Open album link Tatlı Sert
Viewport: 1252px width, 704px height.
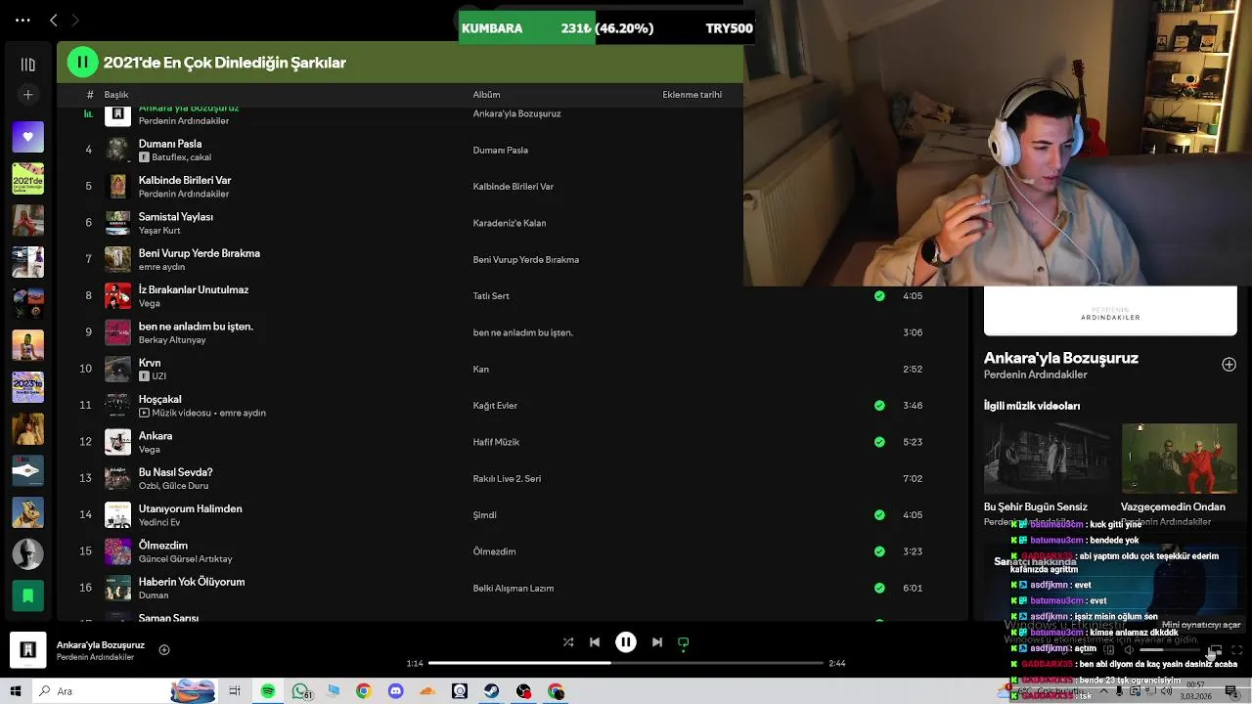click(491, 295)
